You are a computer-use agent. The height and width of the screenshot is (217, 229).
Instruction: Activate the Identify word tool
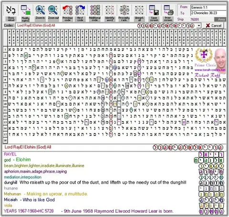(x=110, y=10)
